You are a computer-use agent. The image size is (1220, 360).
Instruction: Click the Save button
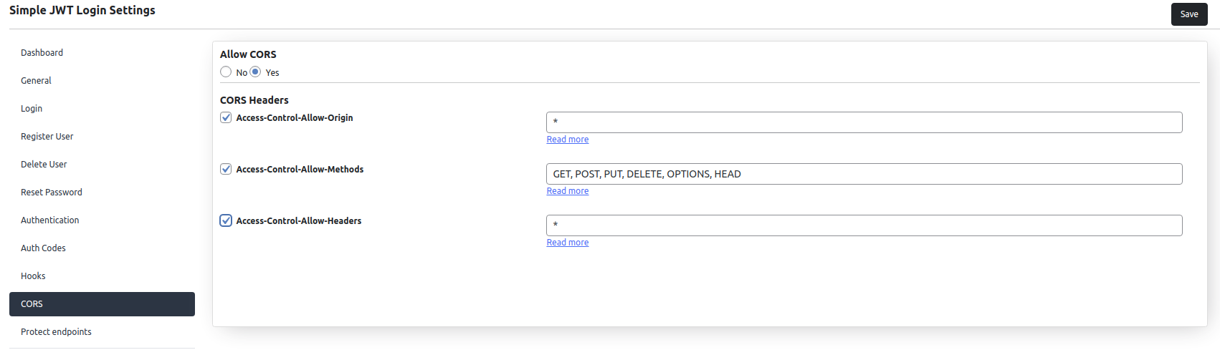[1188, 14]
